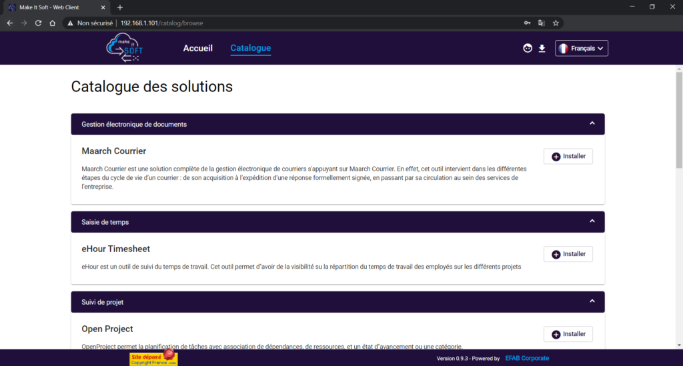Click the Make It Soft logo
Image resolution: width=683 pixels, height=366 pixels.
[124, 48]
